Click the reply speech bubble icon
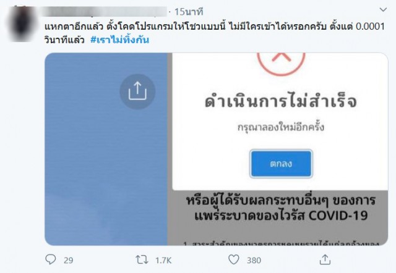Image resolution: width=396 pixels, height=273 pixels. point(51,259)
